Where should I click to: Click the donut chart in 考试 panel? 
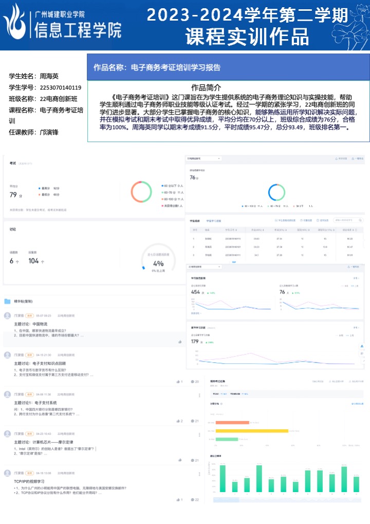(141, 191)
